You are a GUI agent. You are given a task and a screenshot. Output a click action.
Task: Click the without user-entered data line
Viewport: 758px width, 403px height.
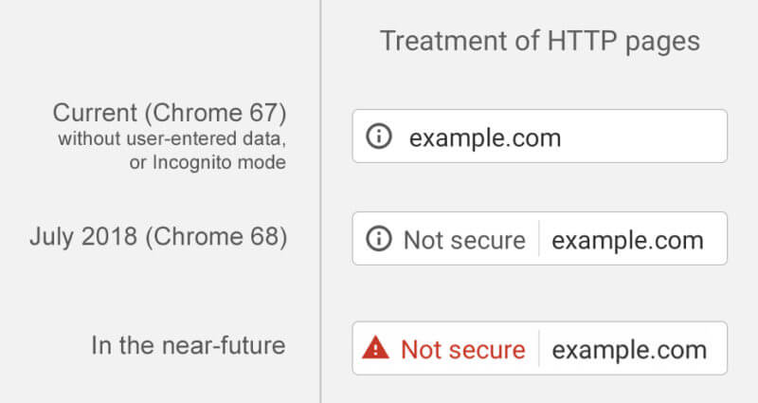pos(171,141)
